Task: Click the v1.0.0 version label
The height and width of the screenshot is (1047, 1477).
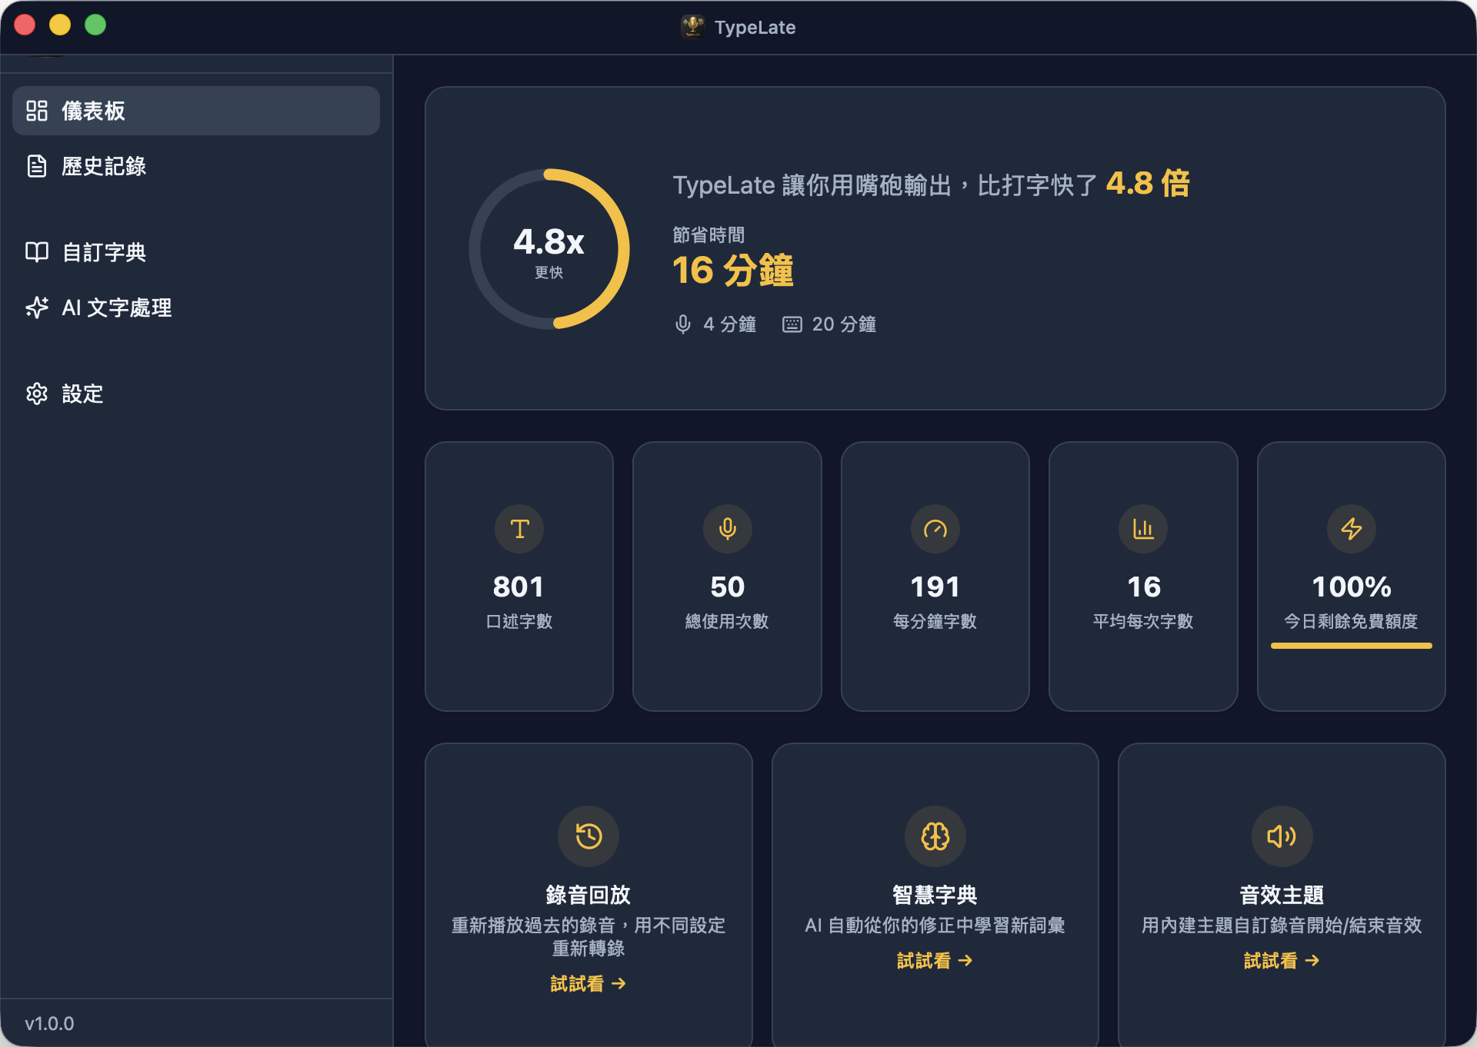Action: tap(49, 1024)
